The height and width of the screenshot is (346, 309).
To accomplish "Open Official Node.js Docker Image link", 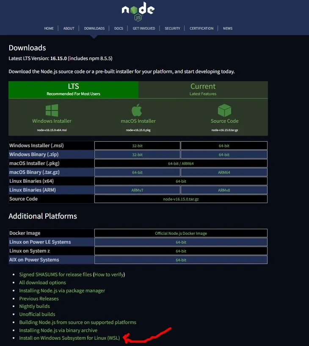I will [x=181, y=233].
